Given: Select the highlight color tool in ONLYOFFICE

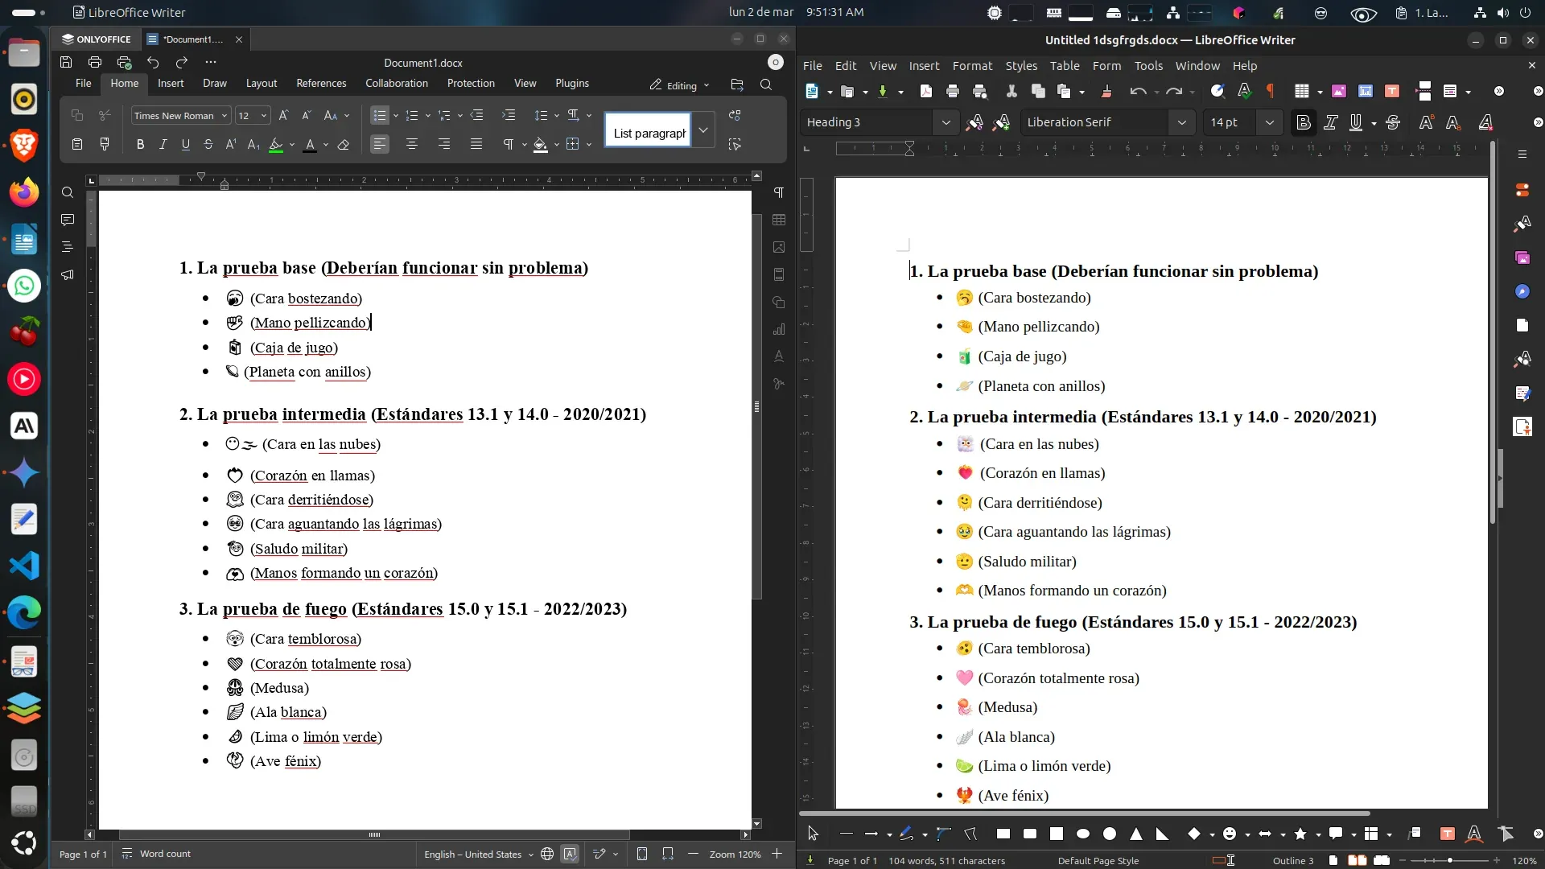Looking at the screenshot, I should [278, 145].
